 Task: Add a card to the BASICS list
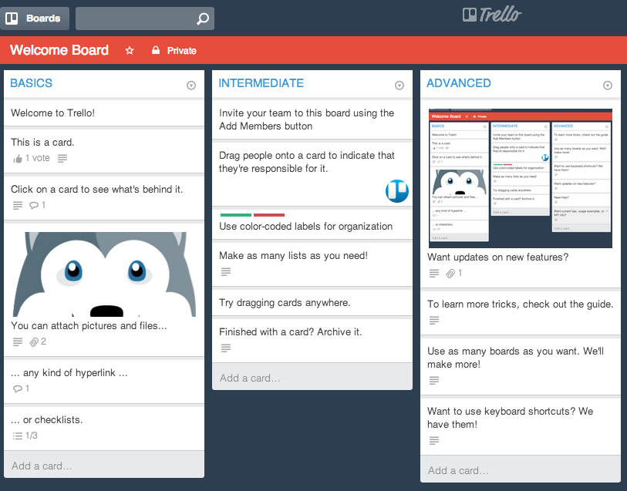click(41, 464)
